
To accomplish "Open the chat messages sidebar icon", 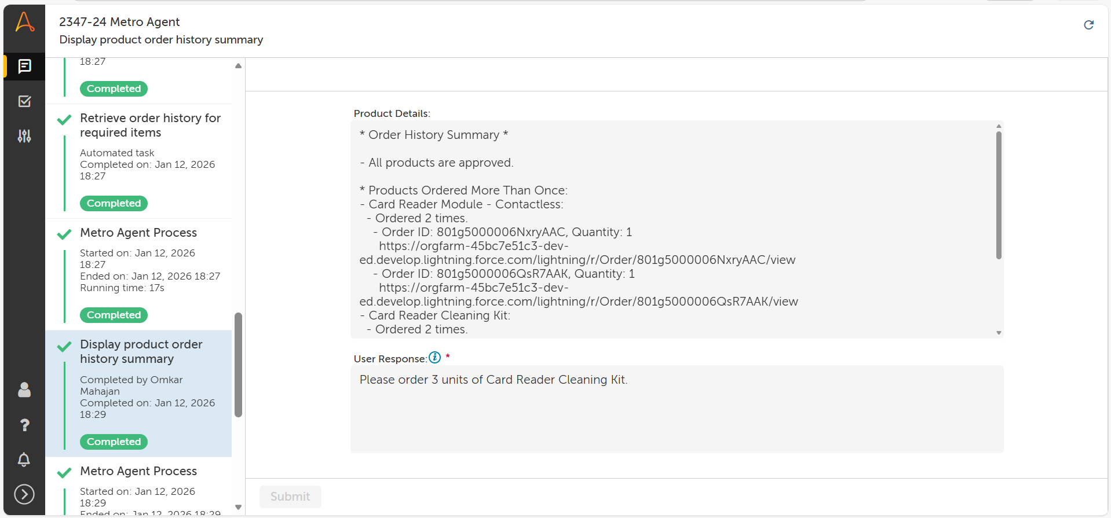I will click(x=24, y=67).
